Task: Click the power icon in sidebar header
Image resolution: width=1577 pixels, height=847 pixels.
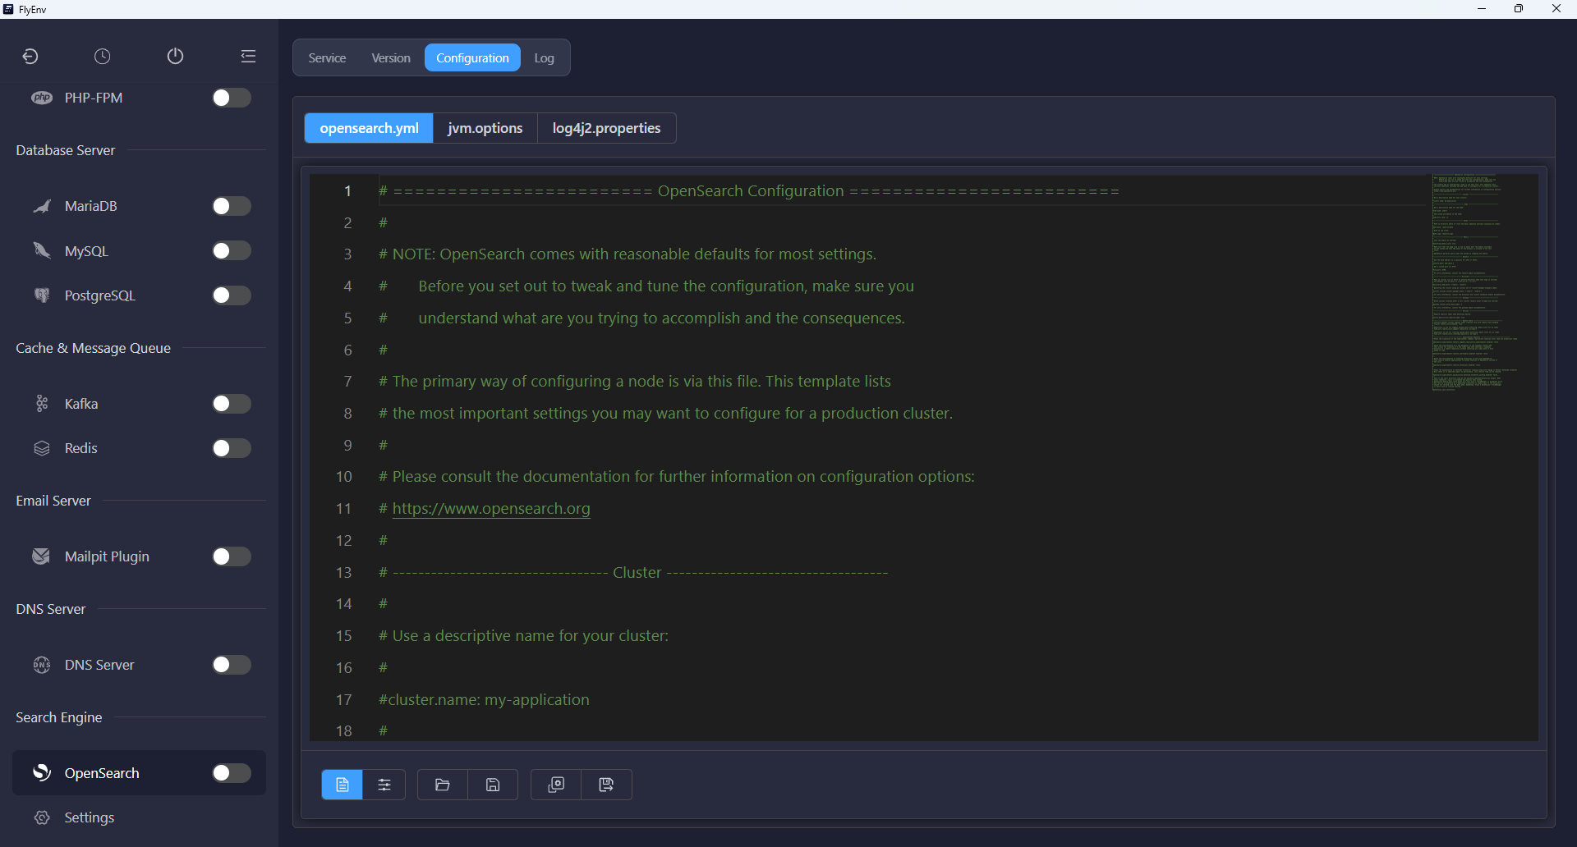Action: tap(175, 57)
